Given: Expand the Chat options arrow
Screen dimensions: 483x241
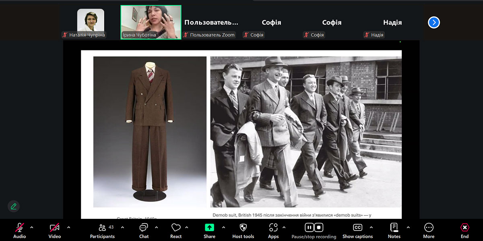Looking at the screenshot, I should [x=157, y=227].
